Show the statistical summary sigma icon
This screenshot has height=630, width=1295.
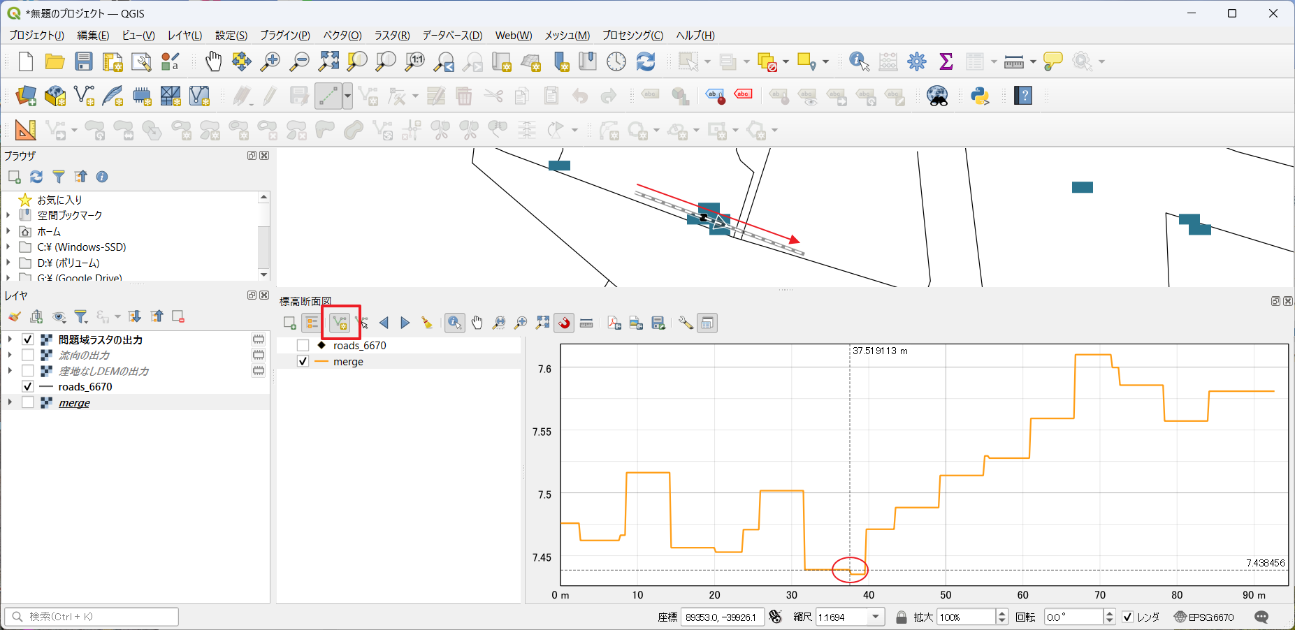click(x=946, y=61)
